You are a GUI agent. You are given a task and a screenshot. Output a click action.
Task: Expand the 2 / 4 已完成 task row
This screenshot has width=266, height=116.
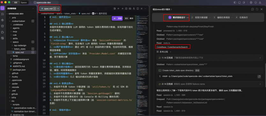click(210, 84)
